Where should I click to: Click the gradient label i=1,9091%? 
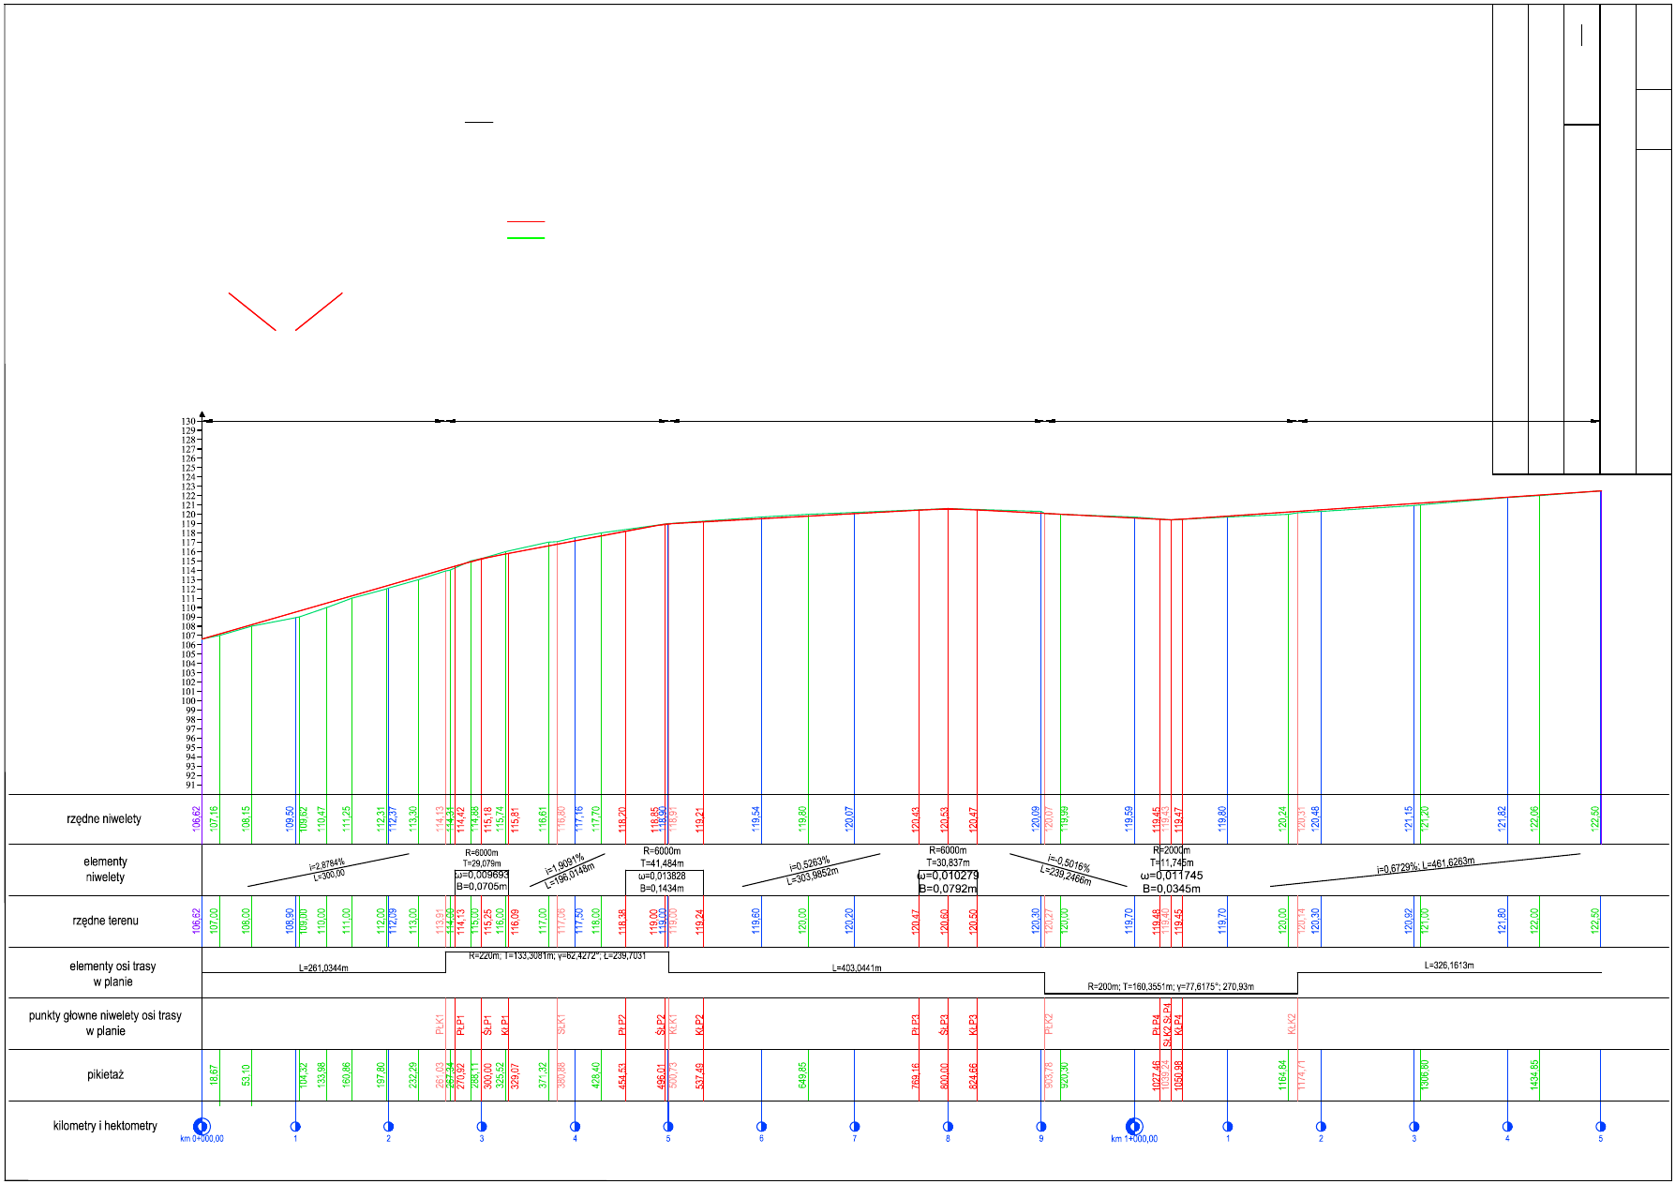(565, 864)
